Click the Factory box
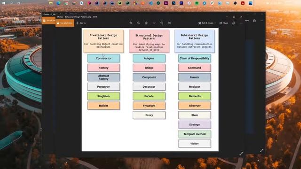 (103, 68)
